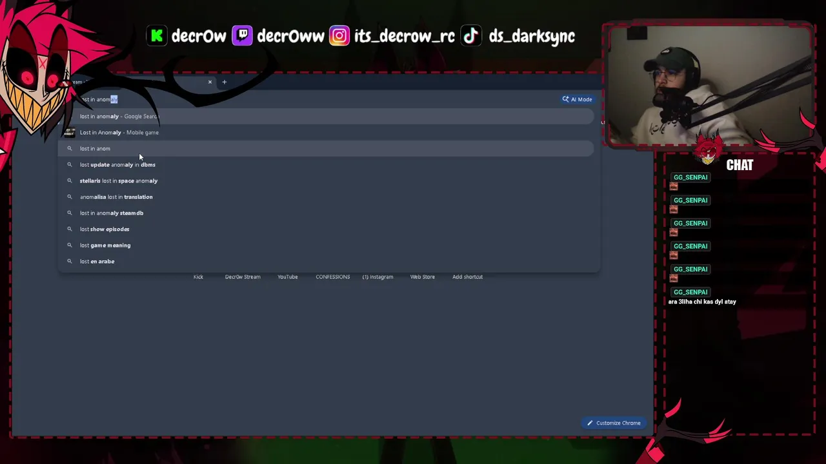Click the Instagram logo icon in overlay
This screenshot has width=826, height=464.
(x=339, y=36)
